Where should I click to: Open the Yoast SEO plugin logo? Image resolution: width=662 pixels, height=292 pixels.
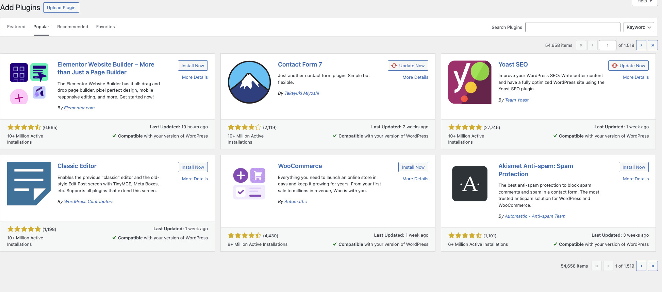click(470, 82)
